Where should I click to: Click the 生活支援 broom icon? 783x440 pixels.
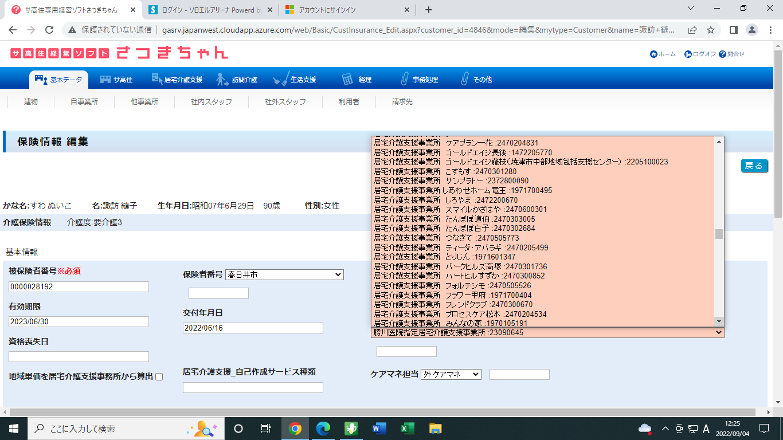tap(281, 79)
